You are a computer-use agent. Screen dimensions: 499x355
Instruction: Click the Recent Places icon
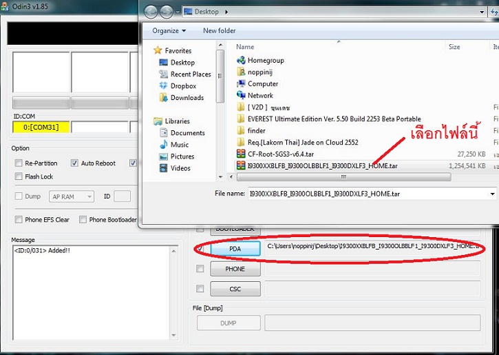pos(163,74)
